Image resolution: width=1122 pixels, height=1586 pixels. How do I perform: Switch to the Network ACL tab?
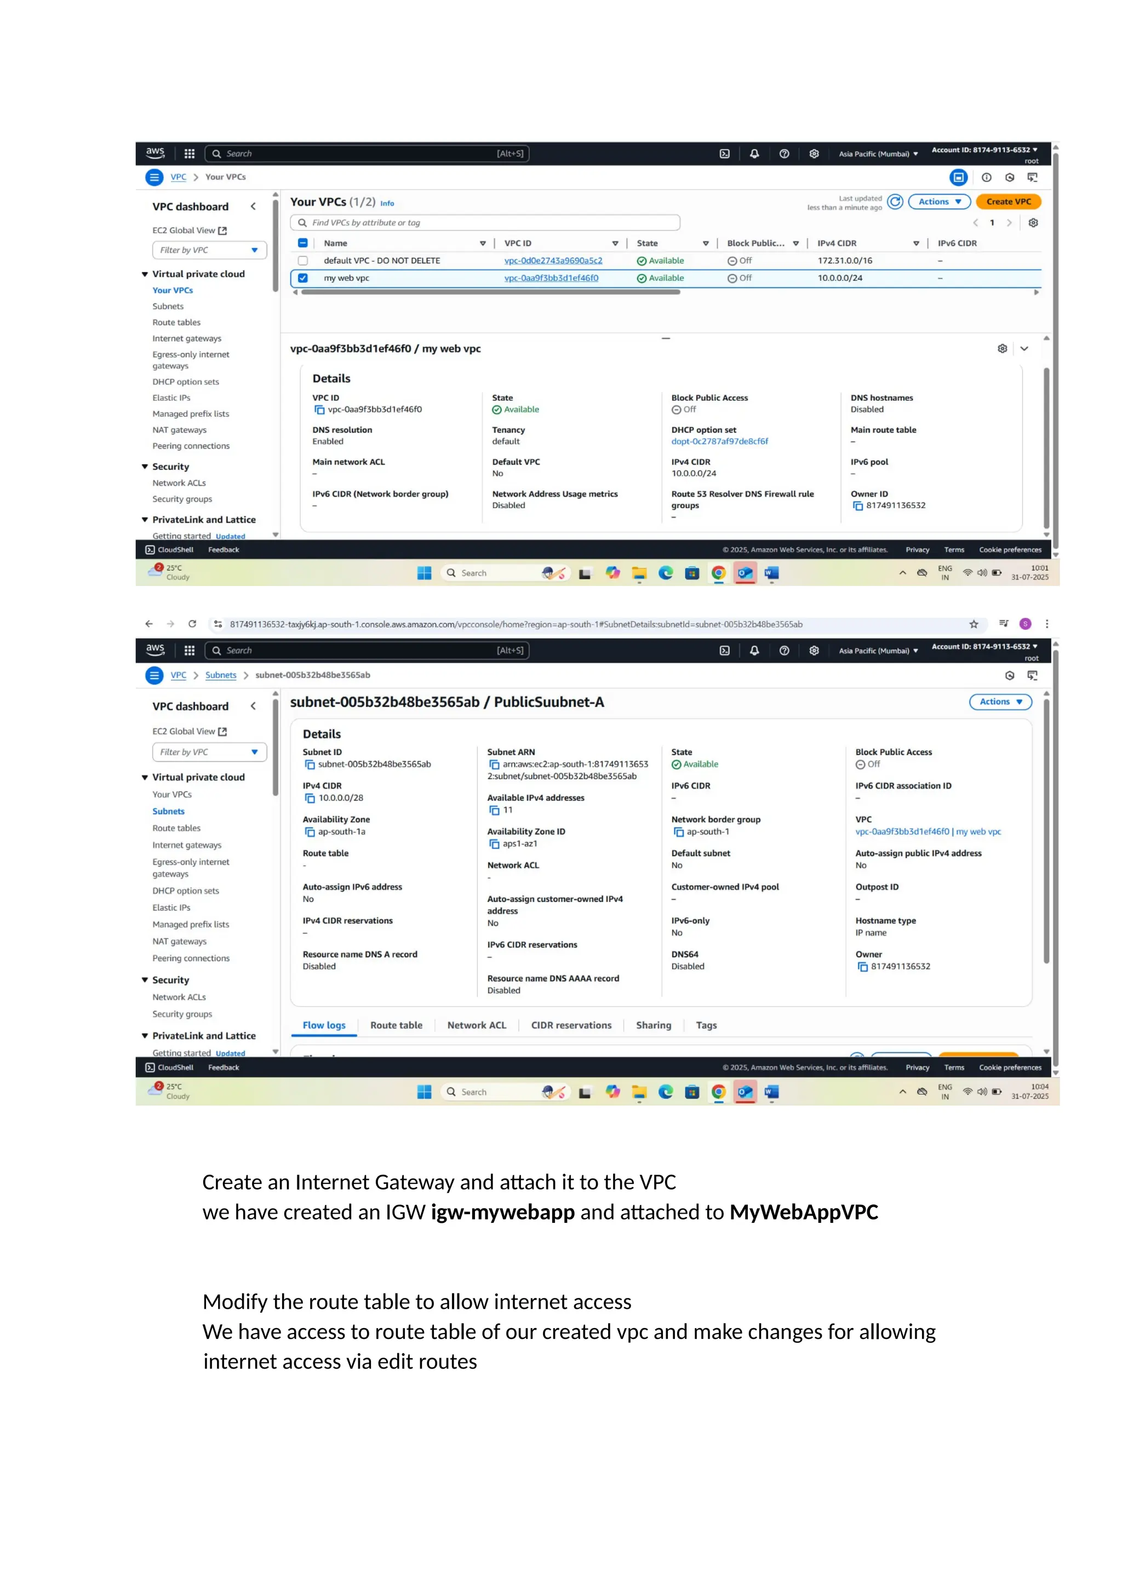pyautogui.click(x=476, y=1025)
